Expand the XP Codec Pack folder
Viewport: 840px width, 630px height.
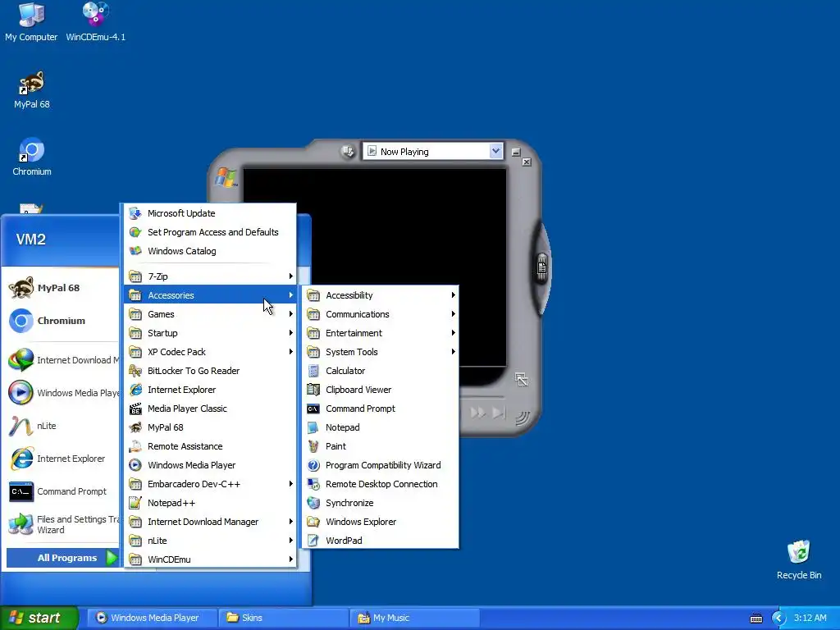tap(211, 352)
